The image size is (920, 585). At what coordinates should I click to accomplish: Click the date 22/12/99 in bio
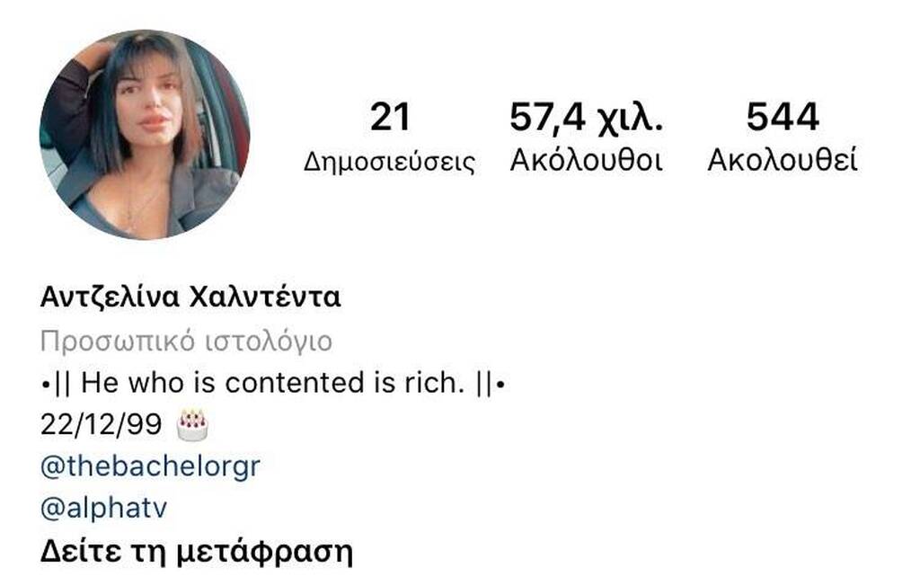[x=101, y=424]
